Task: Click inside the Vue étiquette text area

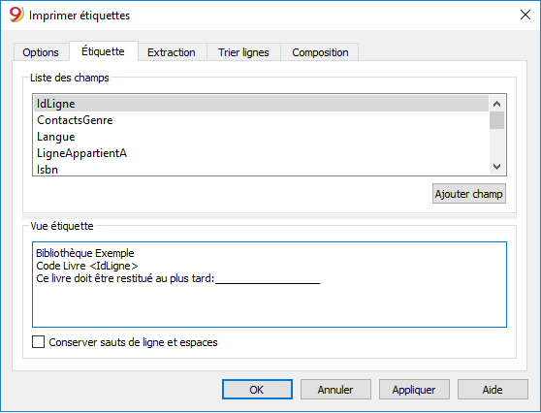Action: pyautogui.click(x=270, y=285)
